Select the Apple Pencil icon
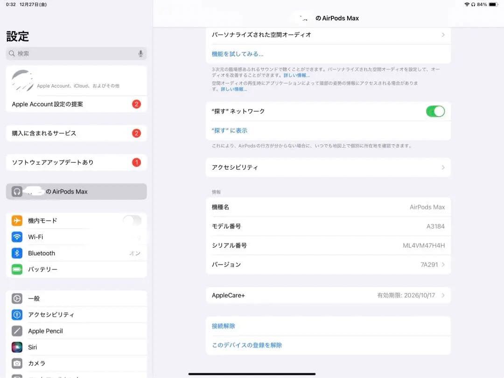Screen dimensions: 504x378 17,331
